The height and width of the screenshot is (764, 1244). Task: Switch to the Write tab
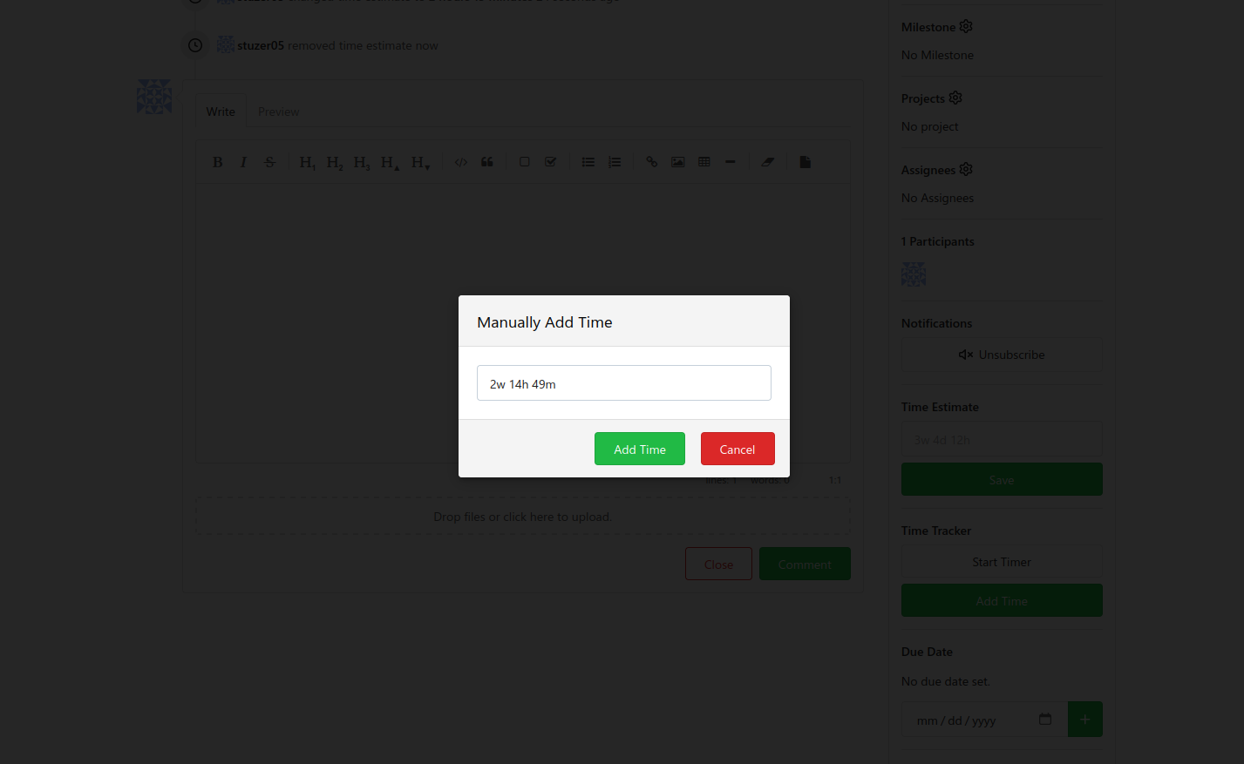pos(221,112)
